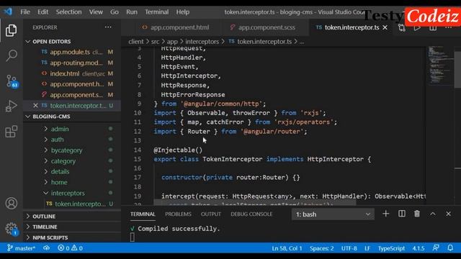Image resolution: width=461 pixels, height=259 pixels.
Task: Switch to DEBUG CONSOLE panel tab
Action: (251, 214)
